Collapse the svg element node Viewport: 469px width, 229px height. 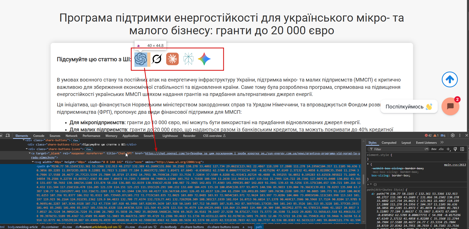tap(33, 162)
